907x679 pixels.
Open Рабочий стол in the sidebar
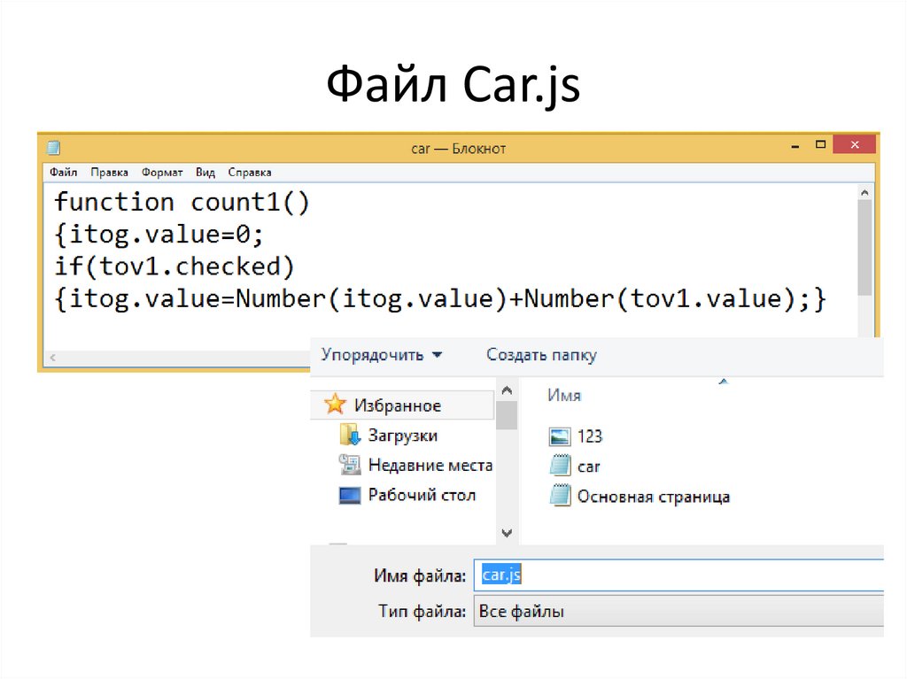click(422, 495)
